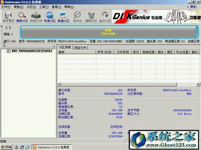Image resolution: width=201 pixels, height=150 pixels.
Task: Go to next disk with right arrow
Action: [x=10, y=28]
